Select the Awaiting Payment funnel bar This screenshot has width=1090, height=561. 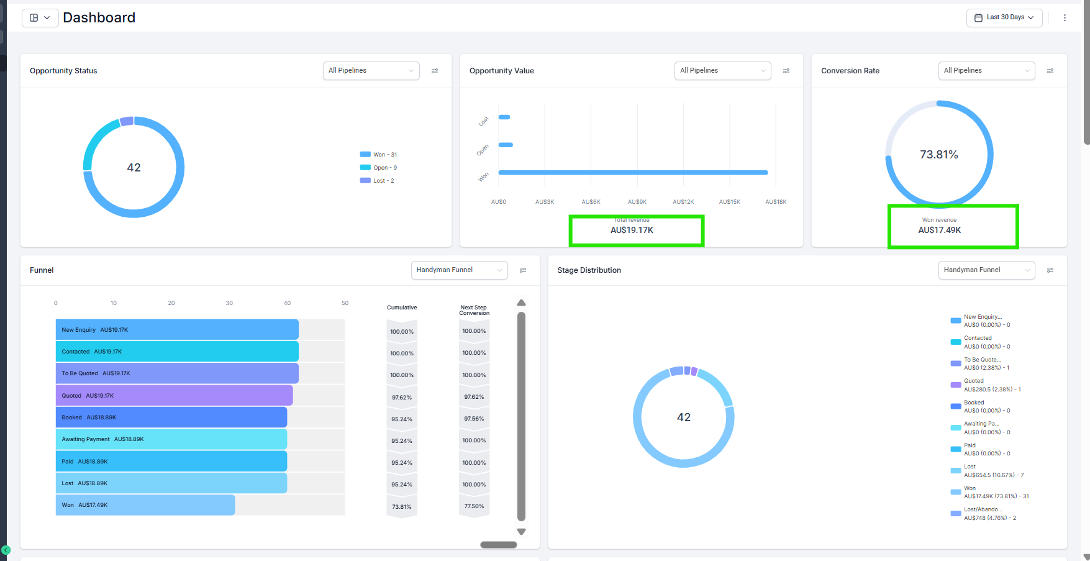click(x=171, y=439)
